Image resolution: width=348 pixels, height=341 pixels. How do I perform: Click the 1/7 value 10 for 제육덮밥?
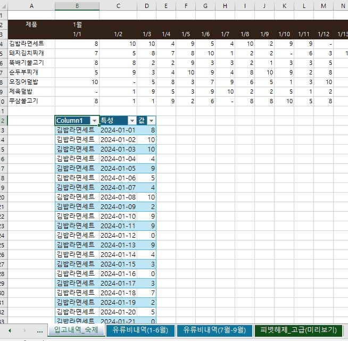(x=225, y=92)
